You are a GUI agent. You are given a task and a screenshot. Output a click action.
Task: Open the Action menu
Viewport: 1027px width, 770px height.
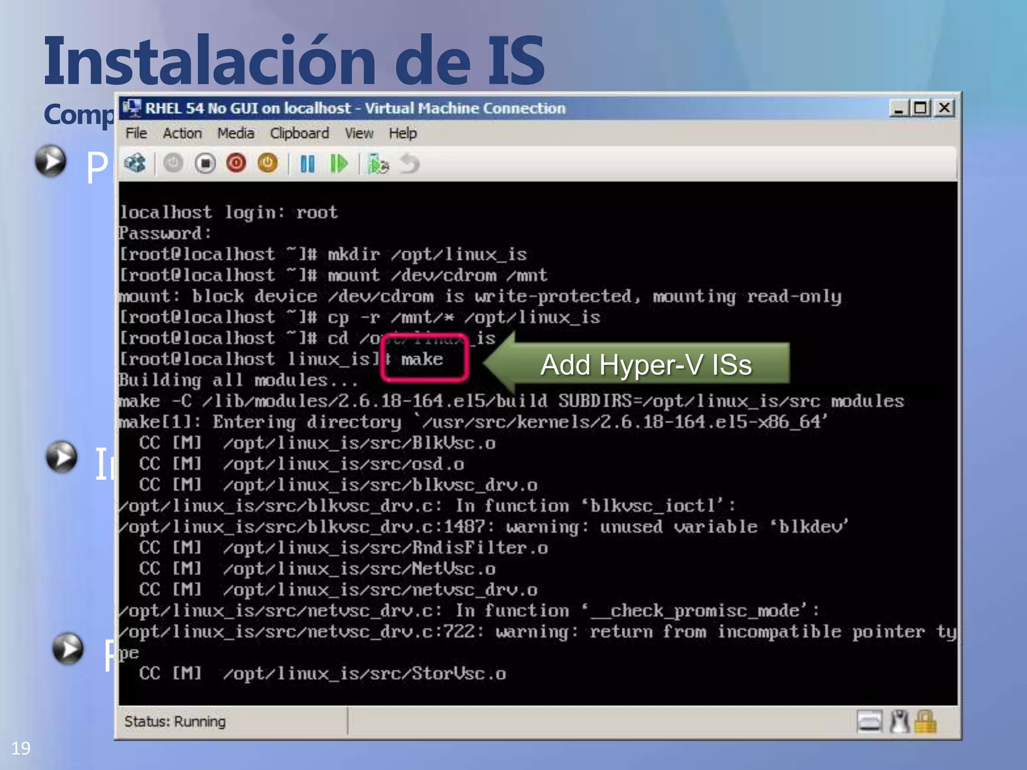[x=182, y=133]
